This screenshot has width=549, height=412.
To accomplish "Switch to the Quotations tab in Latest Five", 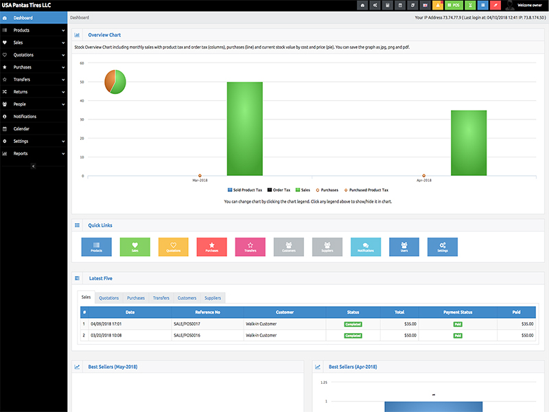I will click(x=108, y=298).
